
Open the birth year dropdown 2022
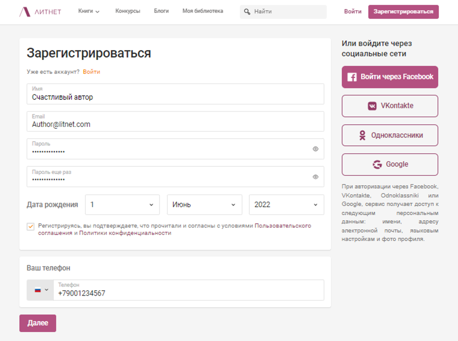click(287, 205)
